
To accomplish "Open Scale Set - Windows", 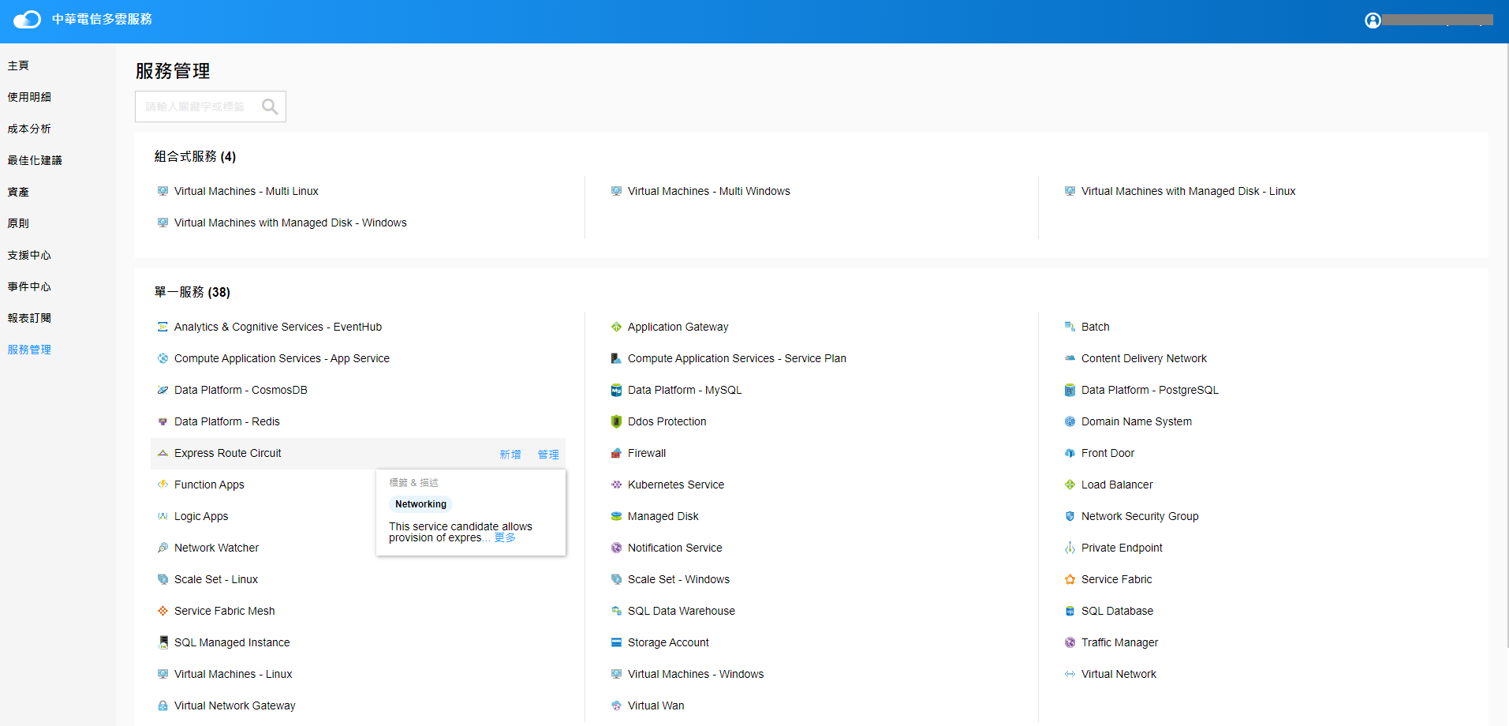I will point(678,579).
